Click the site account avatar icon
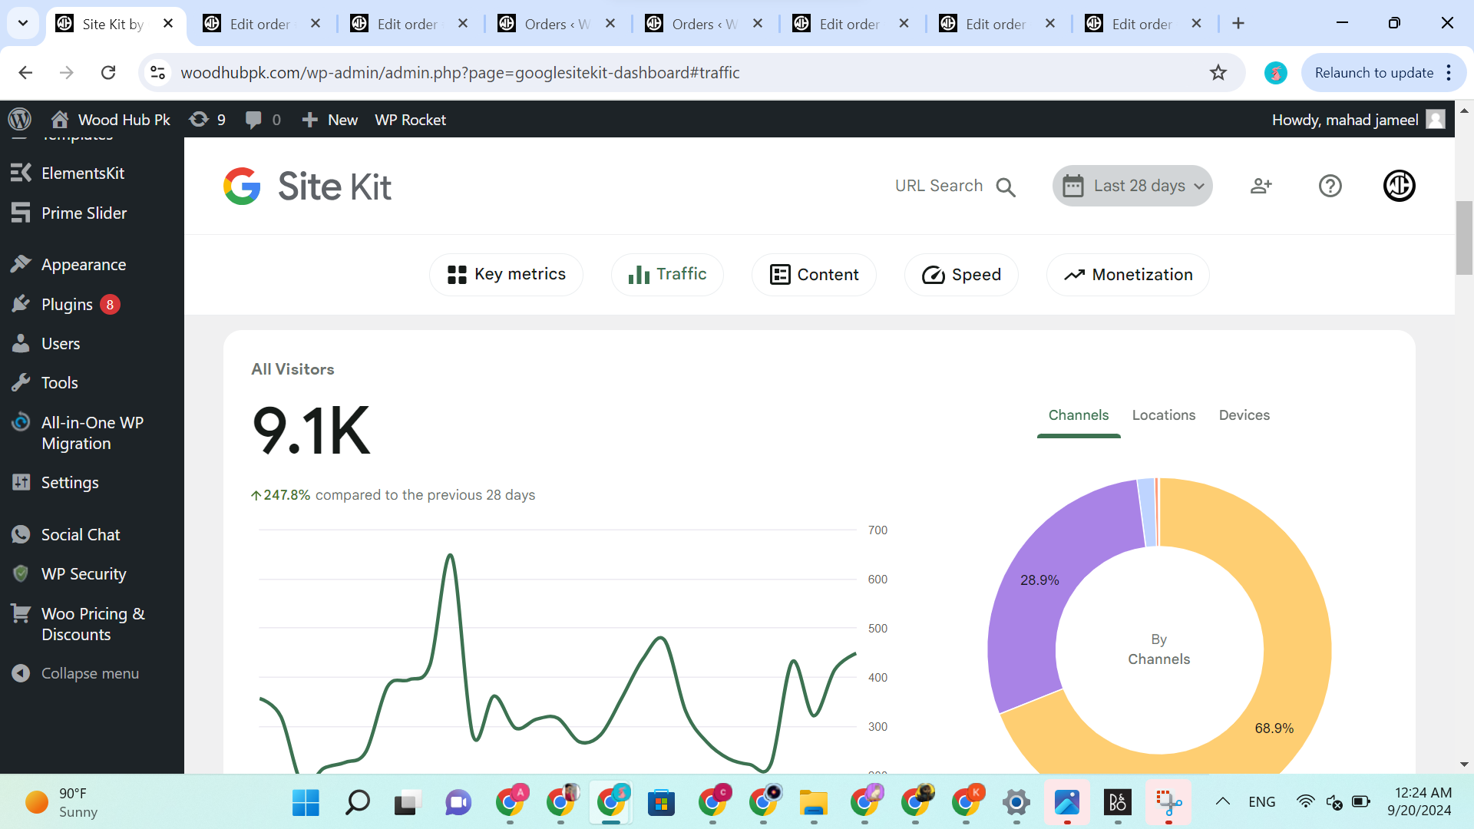The width and height of the screenshot is (1474, 829). [x=1399, y=186]
